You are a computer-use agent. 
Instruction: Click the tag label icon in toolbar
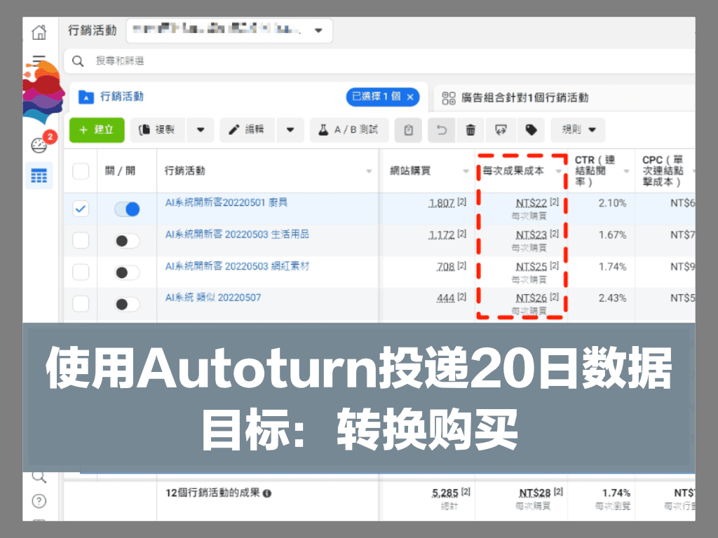(x=531, y=130)
